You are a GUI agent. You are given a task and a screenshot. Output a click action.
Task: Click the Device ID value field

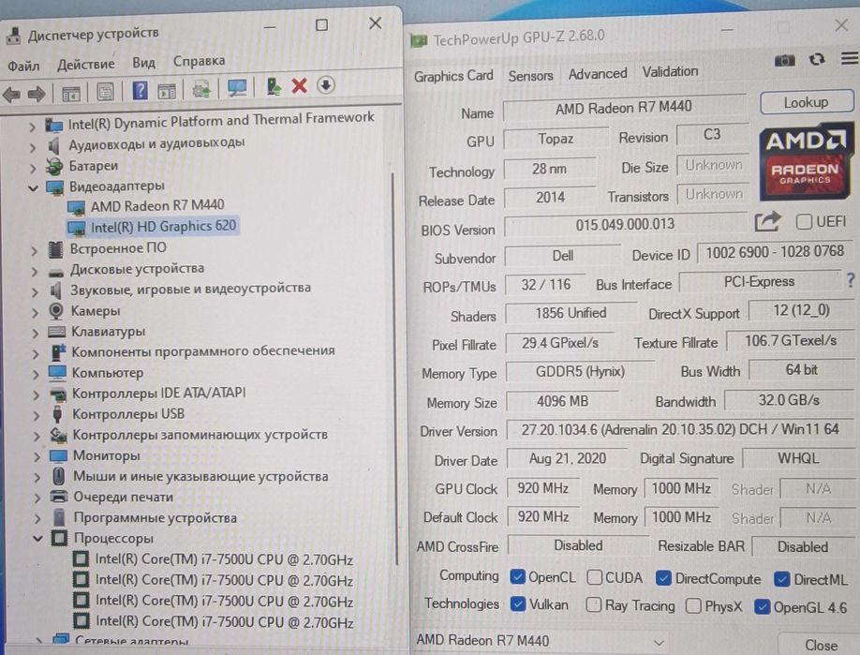point(775,252)
